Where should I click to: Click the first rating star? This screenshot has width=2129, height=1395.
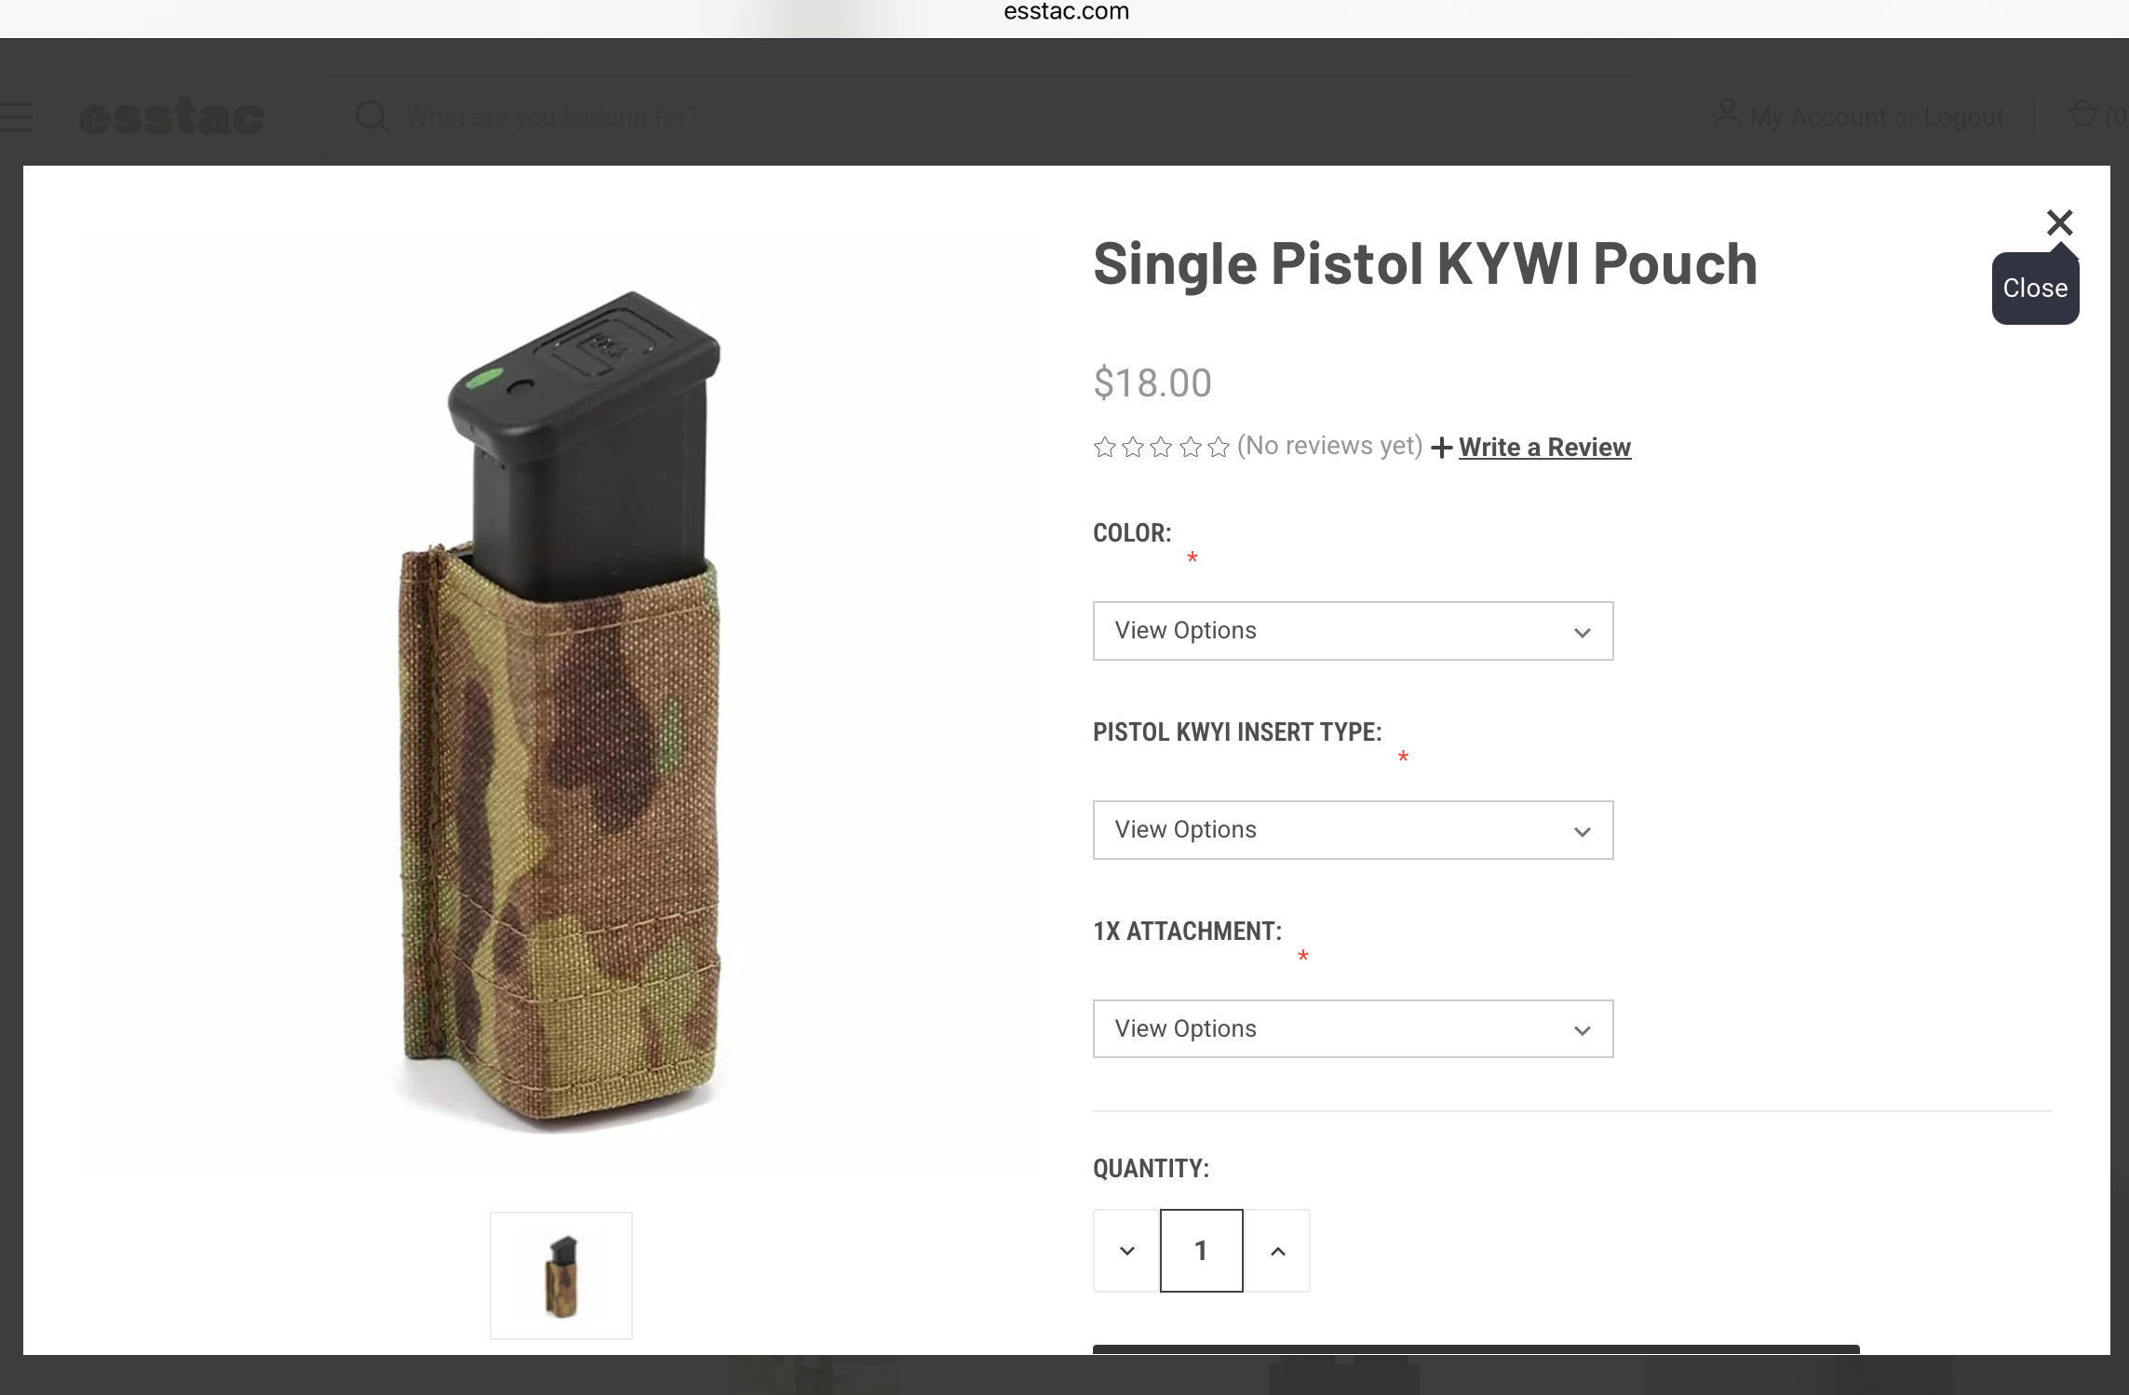pos(1105,448)
